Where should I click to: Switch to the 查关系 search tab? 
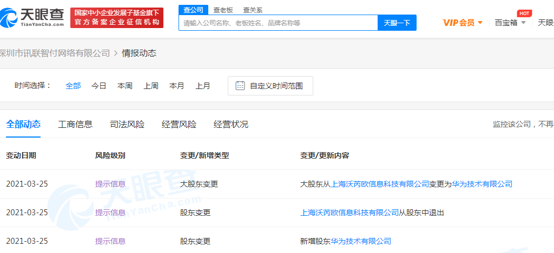pyautogui.click(x=253, y=10)
